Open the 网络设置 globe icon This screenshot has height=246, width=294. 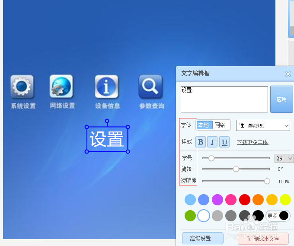(61, 86)
